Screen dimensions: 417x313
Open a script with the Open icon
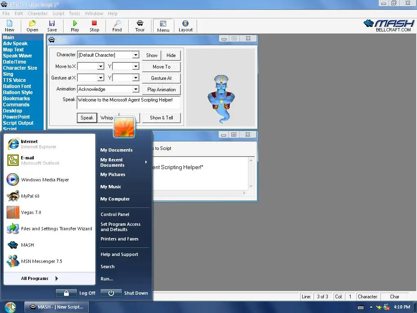[32, 26]
